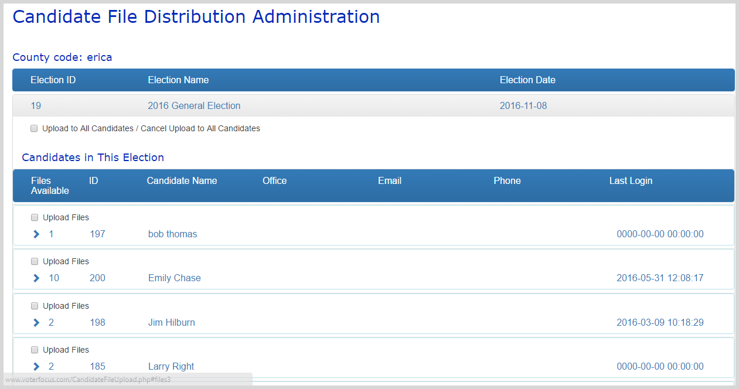Expand Emily Chase row chevron
The height and width of the screenshot is (389, 739).
tap(36, 278)
